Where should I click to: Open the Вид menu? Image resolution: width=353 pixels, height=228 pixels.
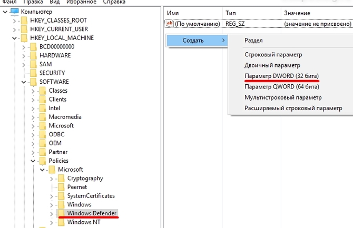[x=55, y=2]
